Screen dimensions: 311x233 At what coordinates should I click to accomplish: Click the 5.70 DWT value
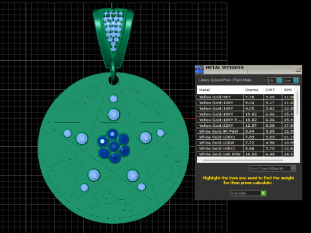pyautogui.click(x=270, y=149)
